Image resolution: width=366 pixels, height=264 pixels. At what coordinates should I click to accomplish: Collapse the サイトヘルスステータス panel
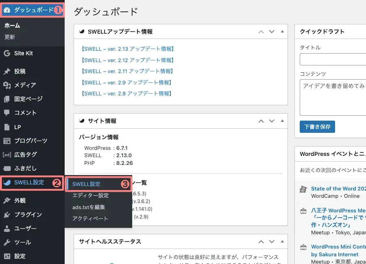tap(282, 241)
